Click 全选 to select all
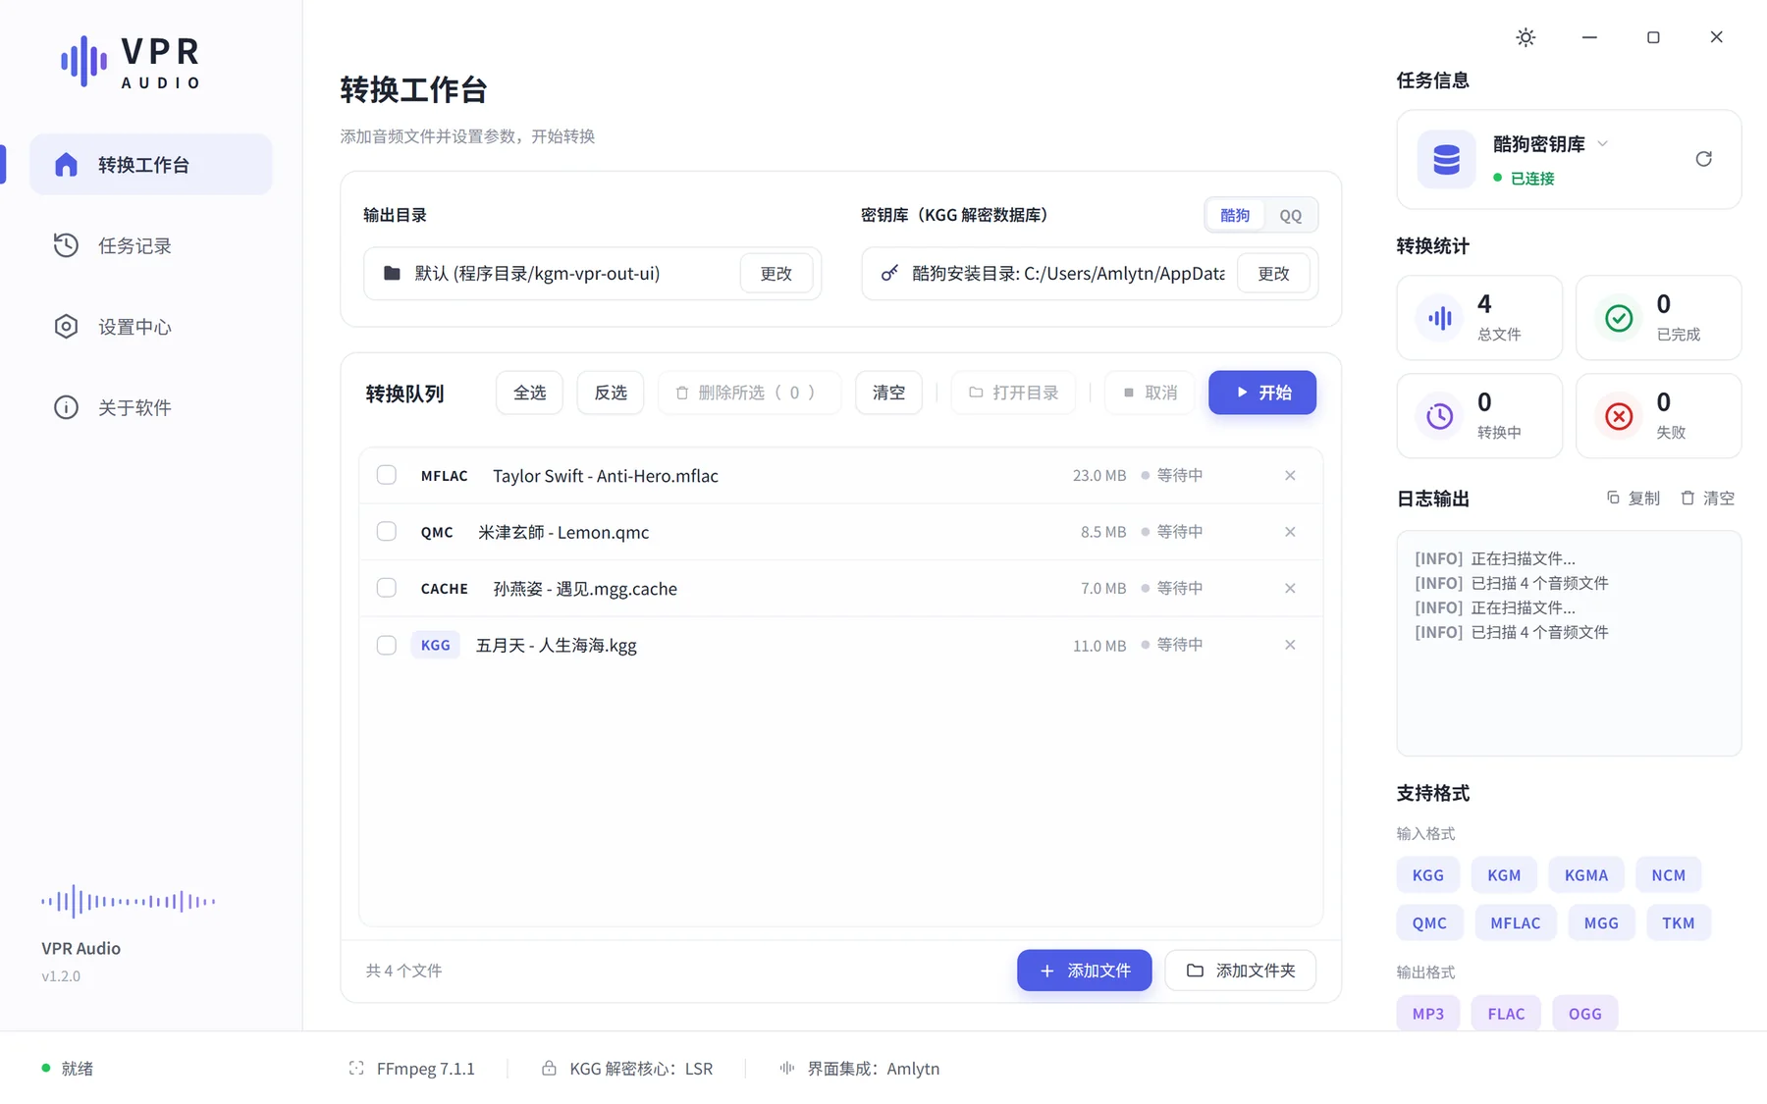1767x1104 pixels. [529, 393]
